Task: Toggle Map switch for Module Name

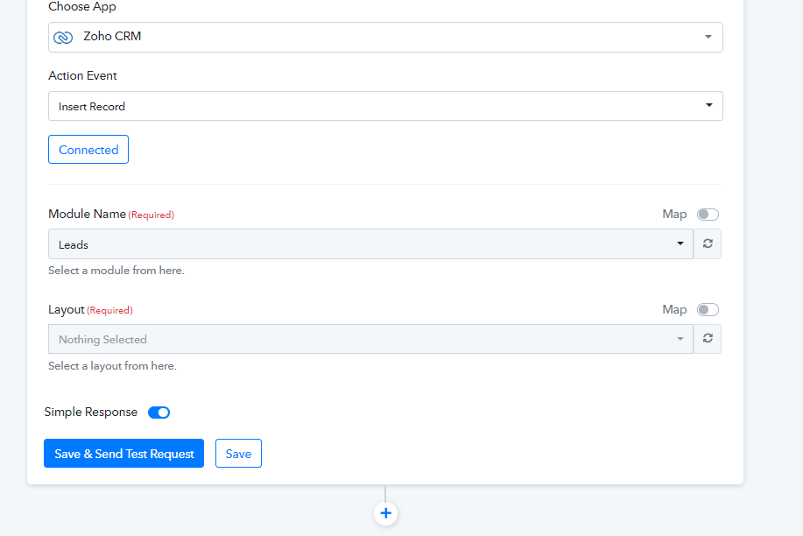Action: 708,215
